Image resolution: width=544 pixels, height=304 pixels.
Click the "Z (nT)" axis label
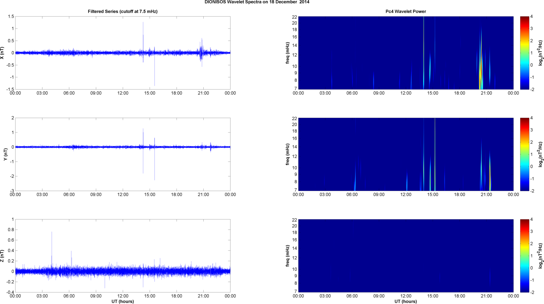point(2,256)
